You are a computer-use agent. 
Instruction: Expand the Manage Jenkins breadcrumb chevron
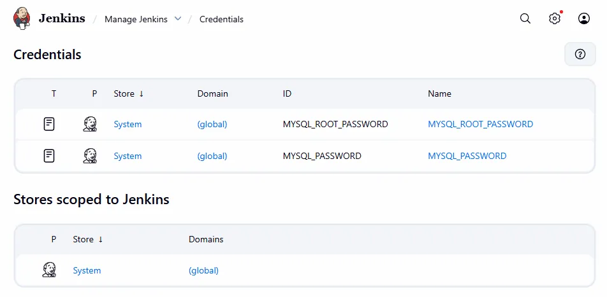(178, 19)
